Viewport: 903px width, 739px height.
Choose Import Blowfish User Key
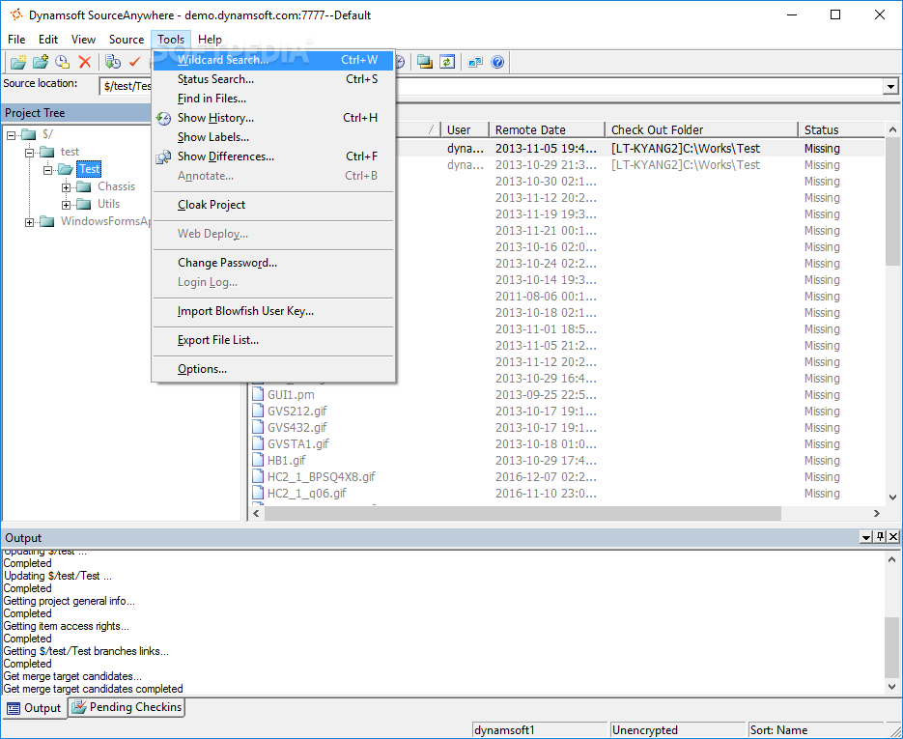click(273, 311)
